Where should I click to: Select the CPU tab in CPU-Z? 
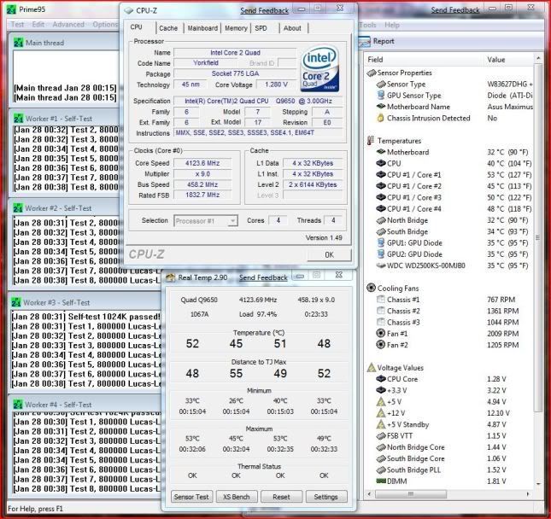137,27
